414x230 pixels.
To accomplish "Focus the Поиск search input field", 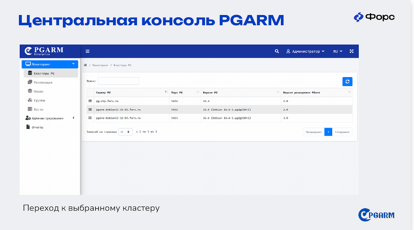I will coord(118,81).
